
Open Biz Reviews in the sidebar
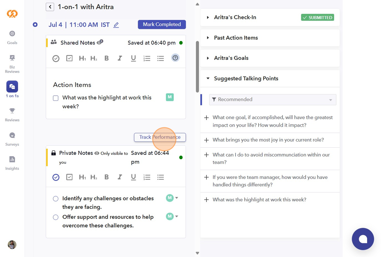(x=12, y=64)
